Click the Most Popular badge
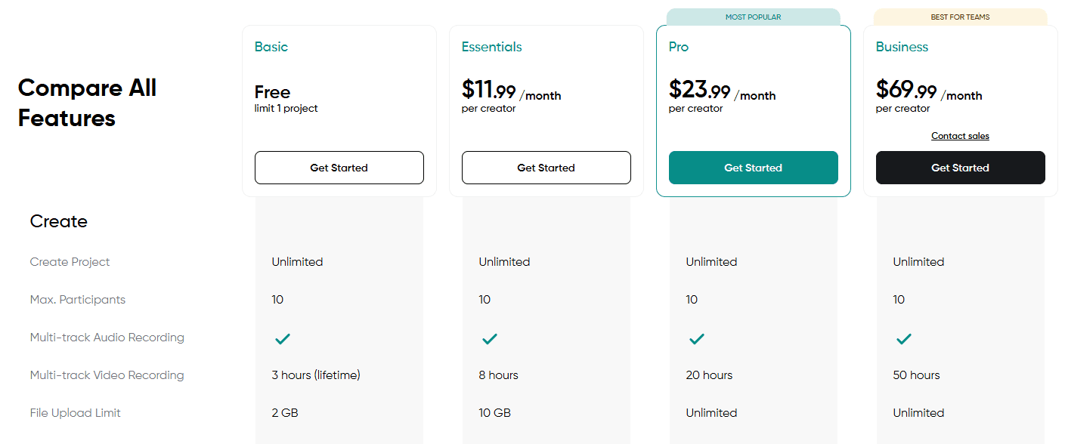This screenshot has height=444, width=1065. pos(753,17)
